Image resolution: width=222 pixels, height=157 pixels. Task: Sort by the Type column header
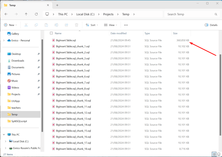pyautogui.click(x=147, y=33)
